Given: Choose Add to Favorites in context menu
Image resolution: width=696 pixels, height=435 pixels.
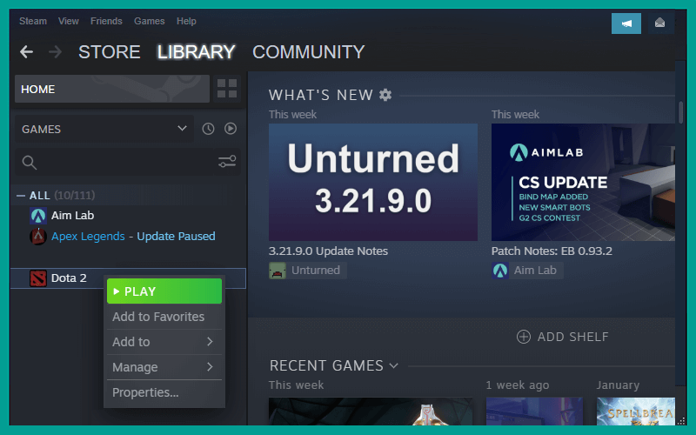Looking at the screenshot, I should [x=164, y=317].
